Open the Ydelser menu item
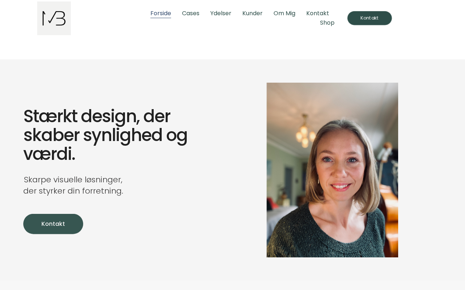 [221, 13]
